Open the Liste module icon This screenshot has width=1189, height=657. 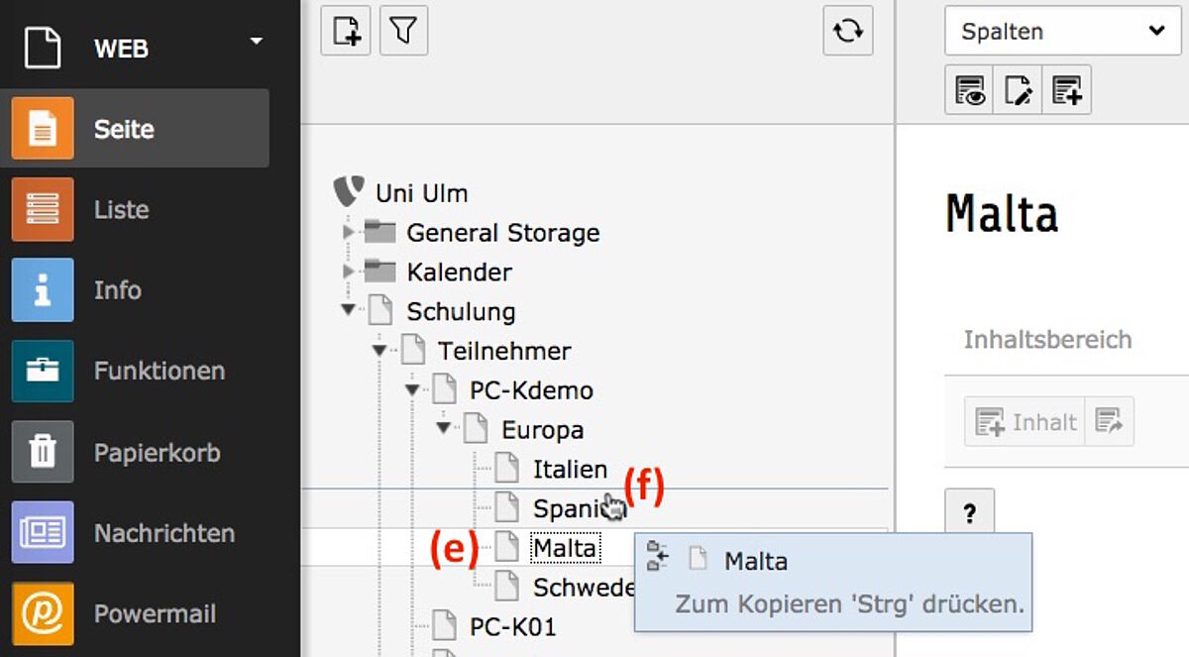43,209
